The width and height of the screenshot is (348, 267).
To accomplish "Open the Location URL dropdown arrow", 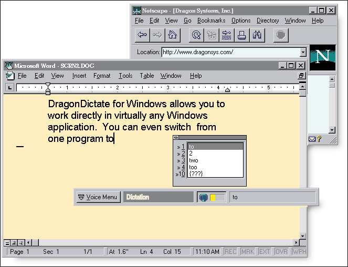I will [303, 52].
